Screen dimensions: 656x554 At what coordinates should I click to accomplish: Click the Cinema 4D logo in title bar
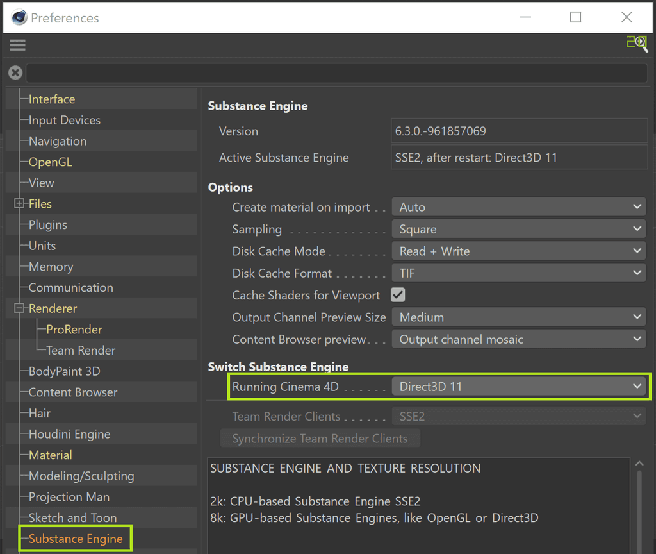[x=19, y=17]
